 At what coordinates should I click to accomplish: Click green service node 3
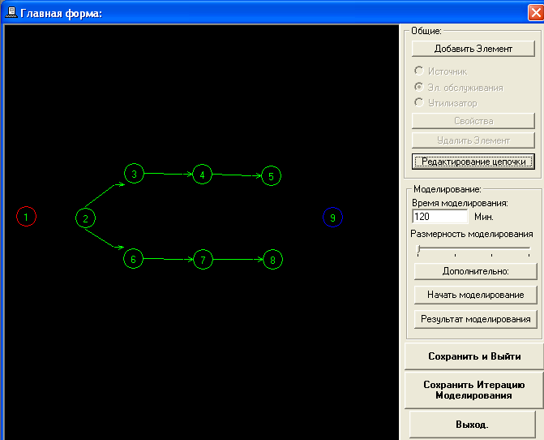click(x=134, y=173)
